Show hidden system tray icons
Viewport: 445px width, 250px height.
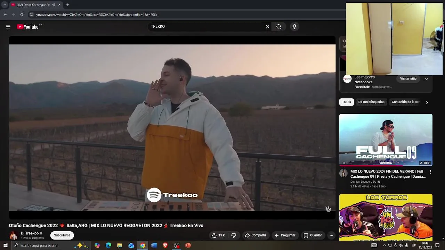click(384, 245)
